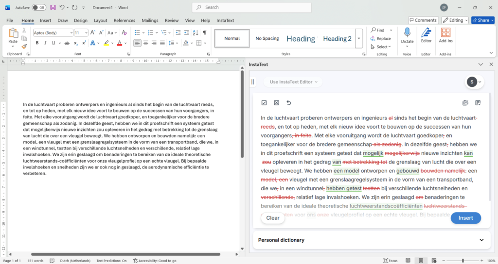This screenshot has width=498, height=264.
Task: Click the Insert button in InstaText
Action: click(465, 218)
